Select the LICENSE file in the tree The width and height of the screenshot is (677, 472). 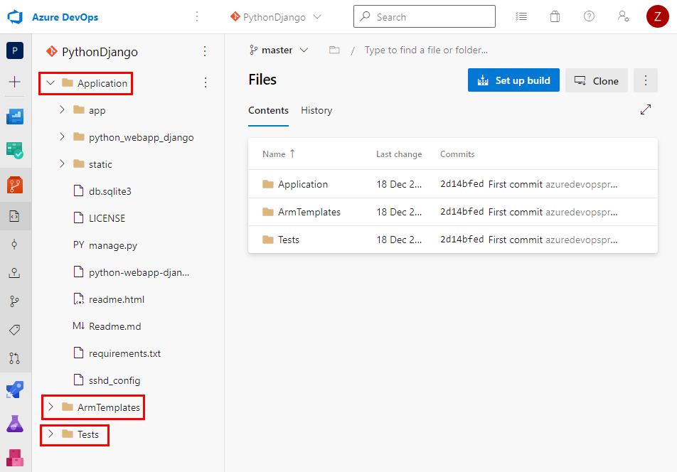(x=107, y=218)
